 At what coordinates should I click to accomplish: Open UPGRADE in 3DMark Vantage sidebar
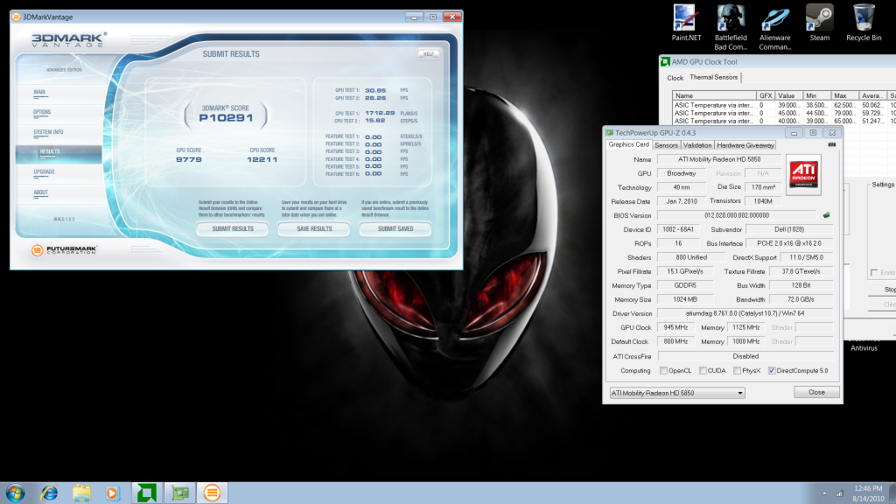tap(44, 172)
